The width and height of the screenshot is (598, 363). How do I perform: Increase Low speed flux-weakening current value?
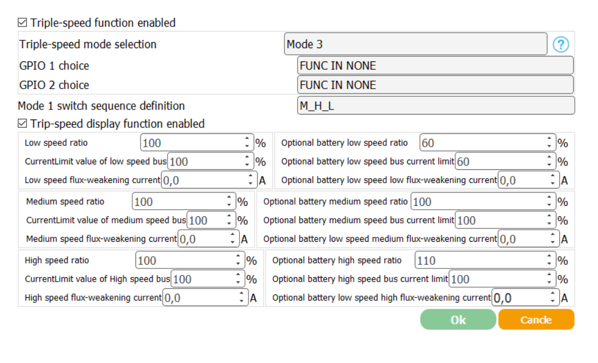point(251,177)
